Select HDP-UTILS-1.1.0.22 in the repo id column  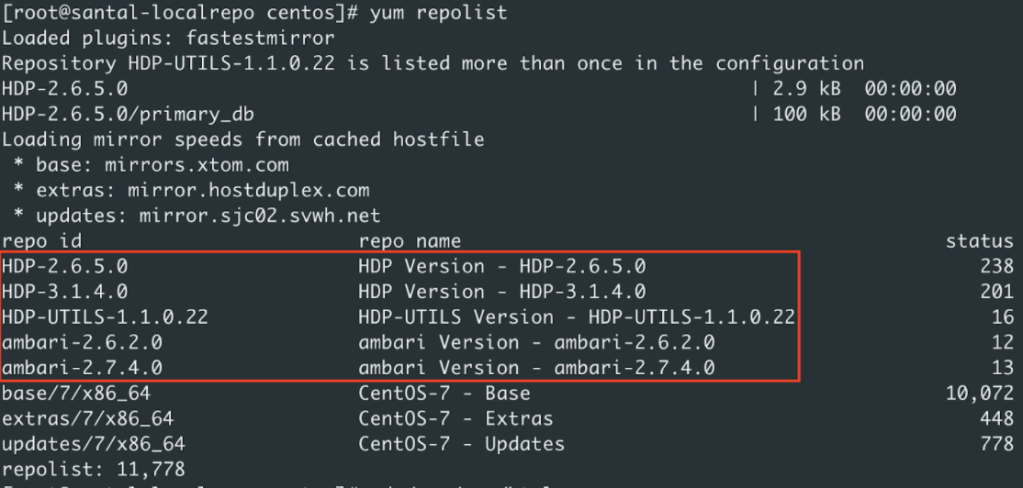[x=105, y=317]
